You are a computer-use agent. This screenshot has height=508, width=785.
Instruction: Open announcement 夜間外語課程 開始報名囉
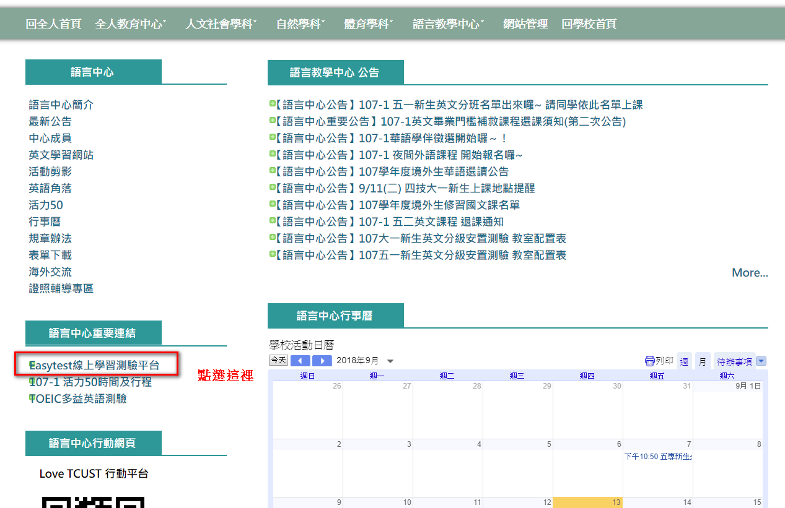point(399,155)
